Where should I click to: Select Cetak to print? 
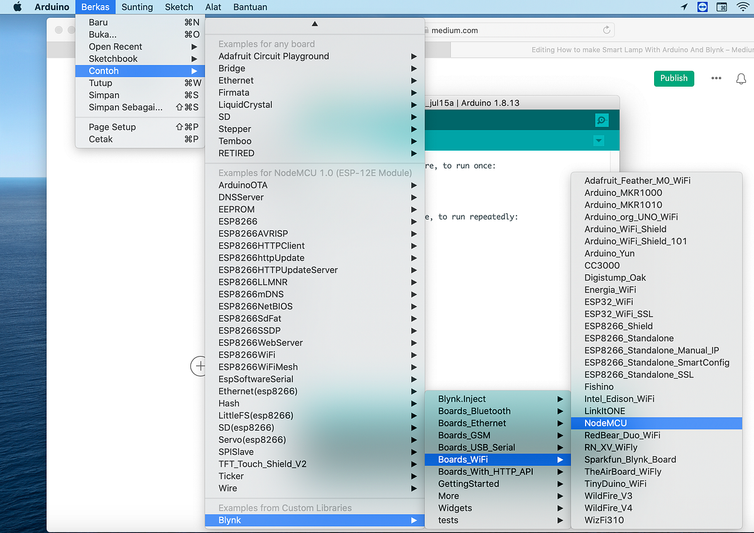[x=140, y=139]
